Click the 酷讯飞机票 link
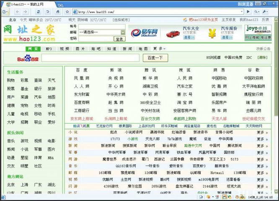 tap(81, 126)
